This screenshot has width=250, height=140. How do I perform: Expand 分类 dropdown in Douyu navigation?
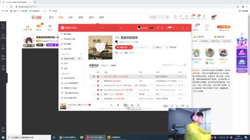pyautogui.click(x=71, y=17)
